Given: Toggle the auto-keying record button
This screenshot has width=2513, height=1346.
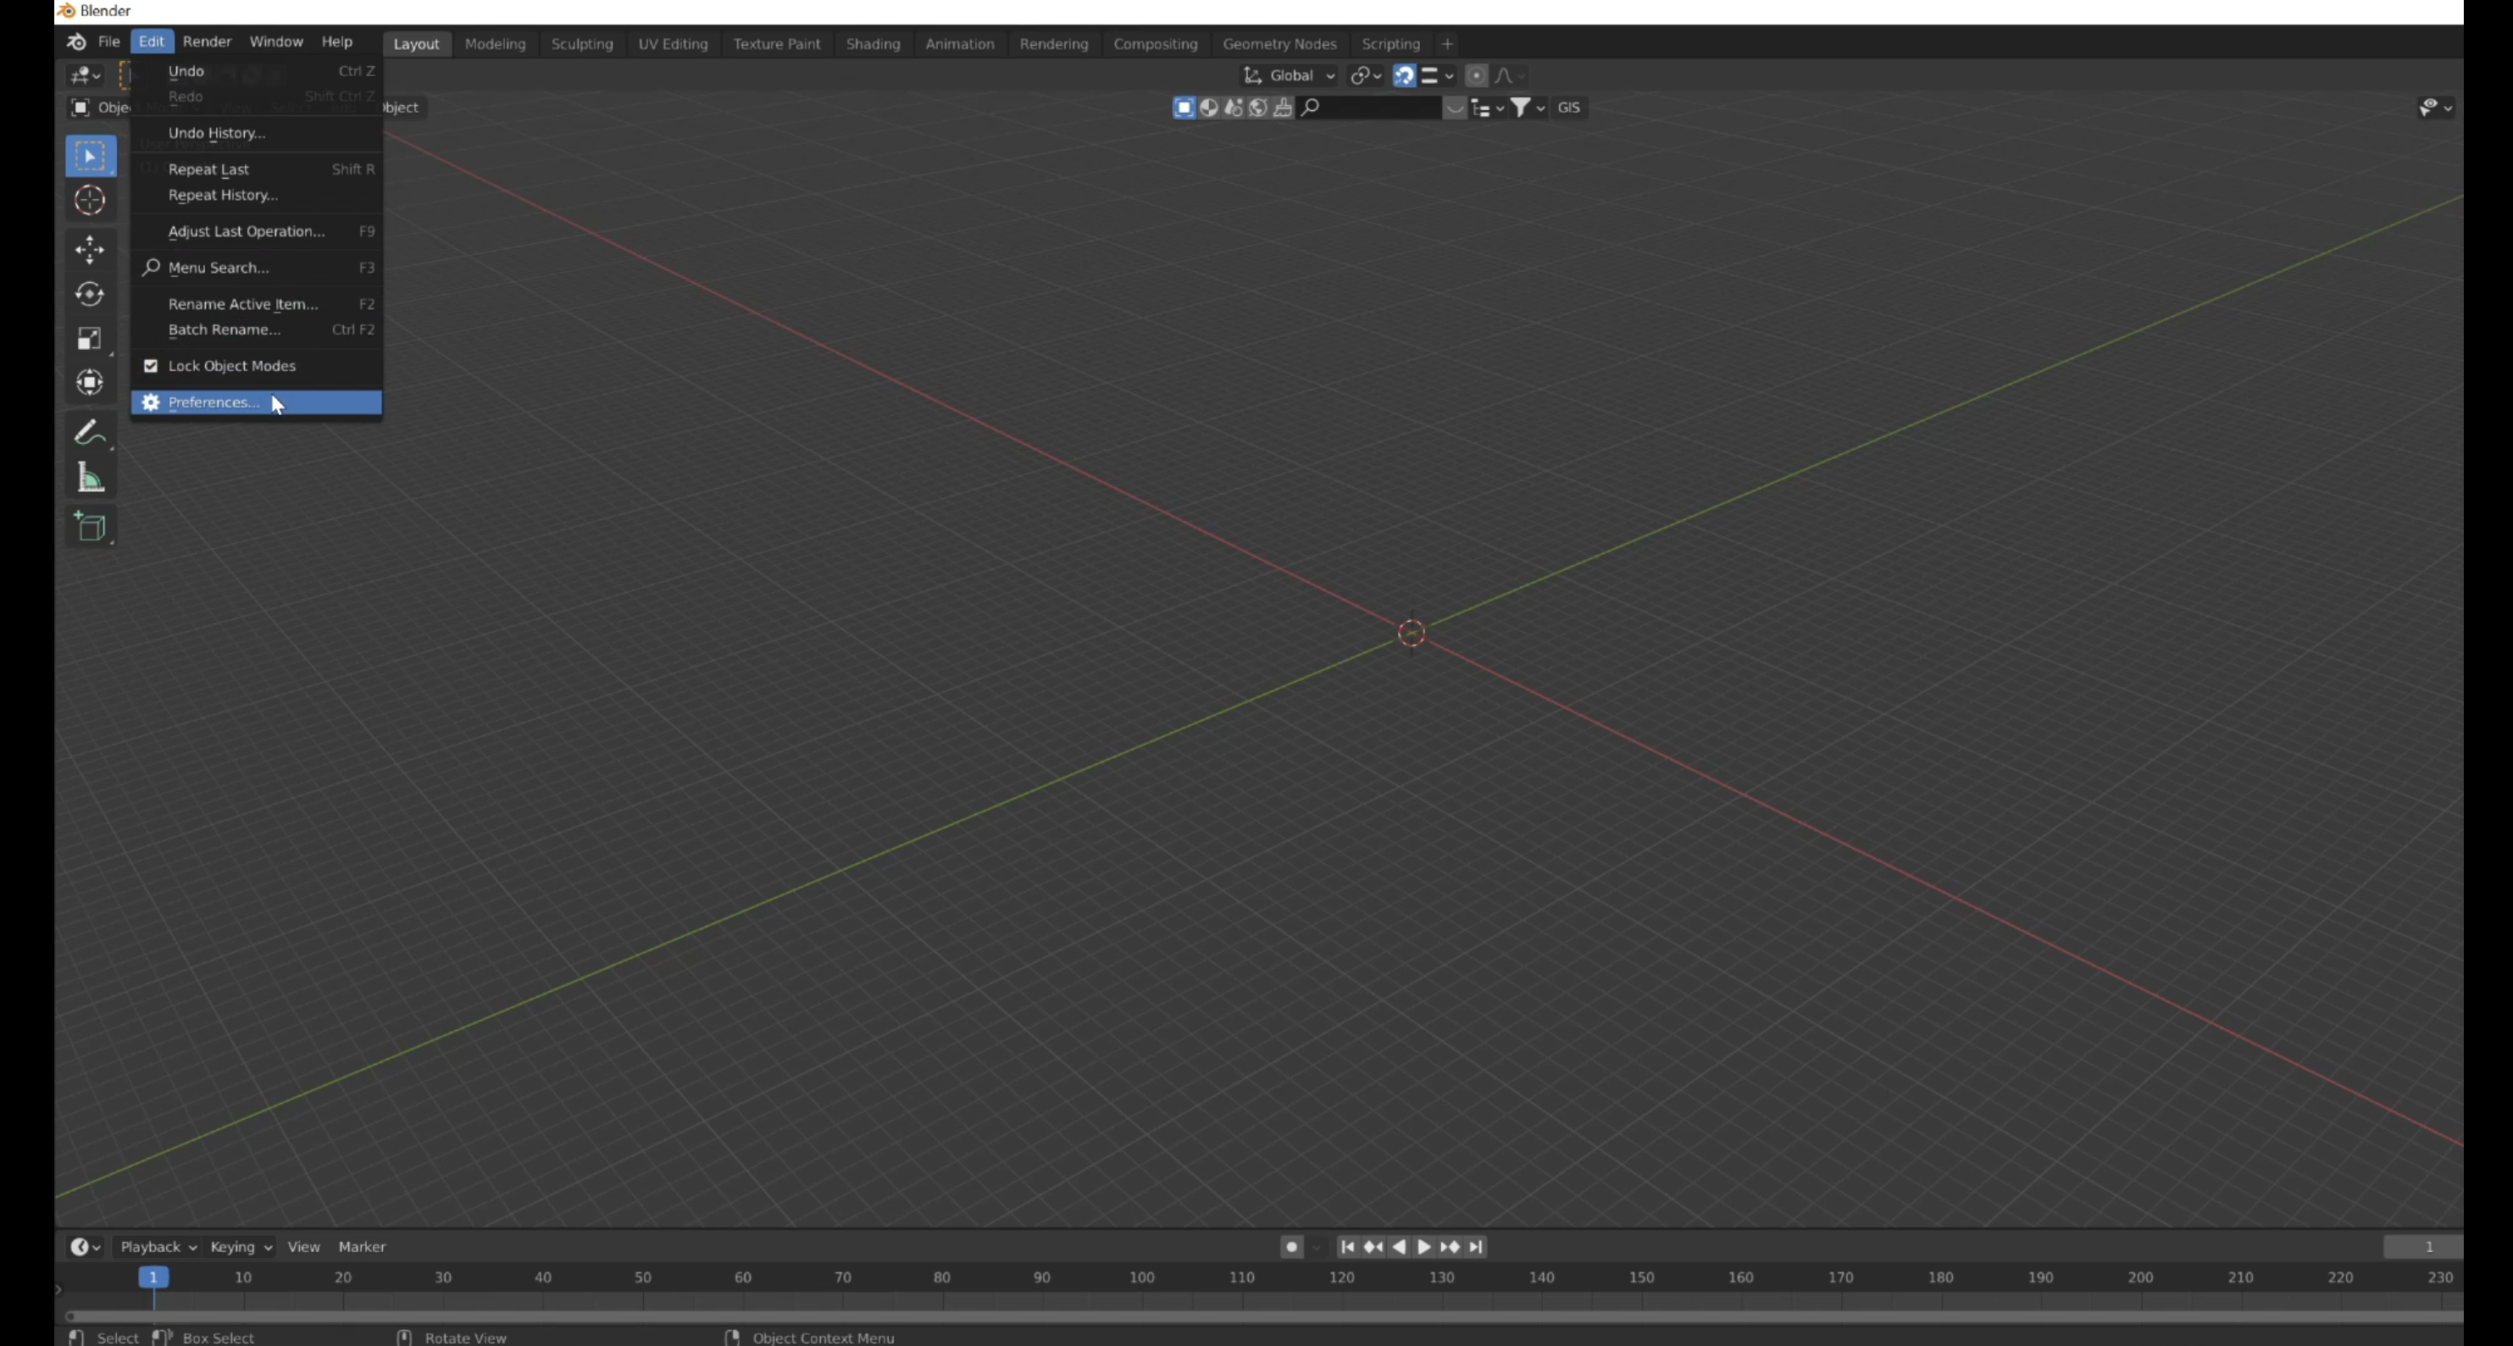Looking at the screenshot, I should click(1291, 1247).
